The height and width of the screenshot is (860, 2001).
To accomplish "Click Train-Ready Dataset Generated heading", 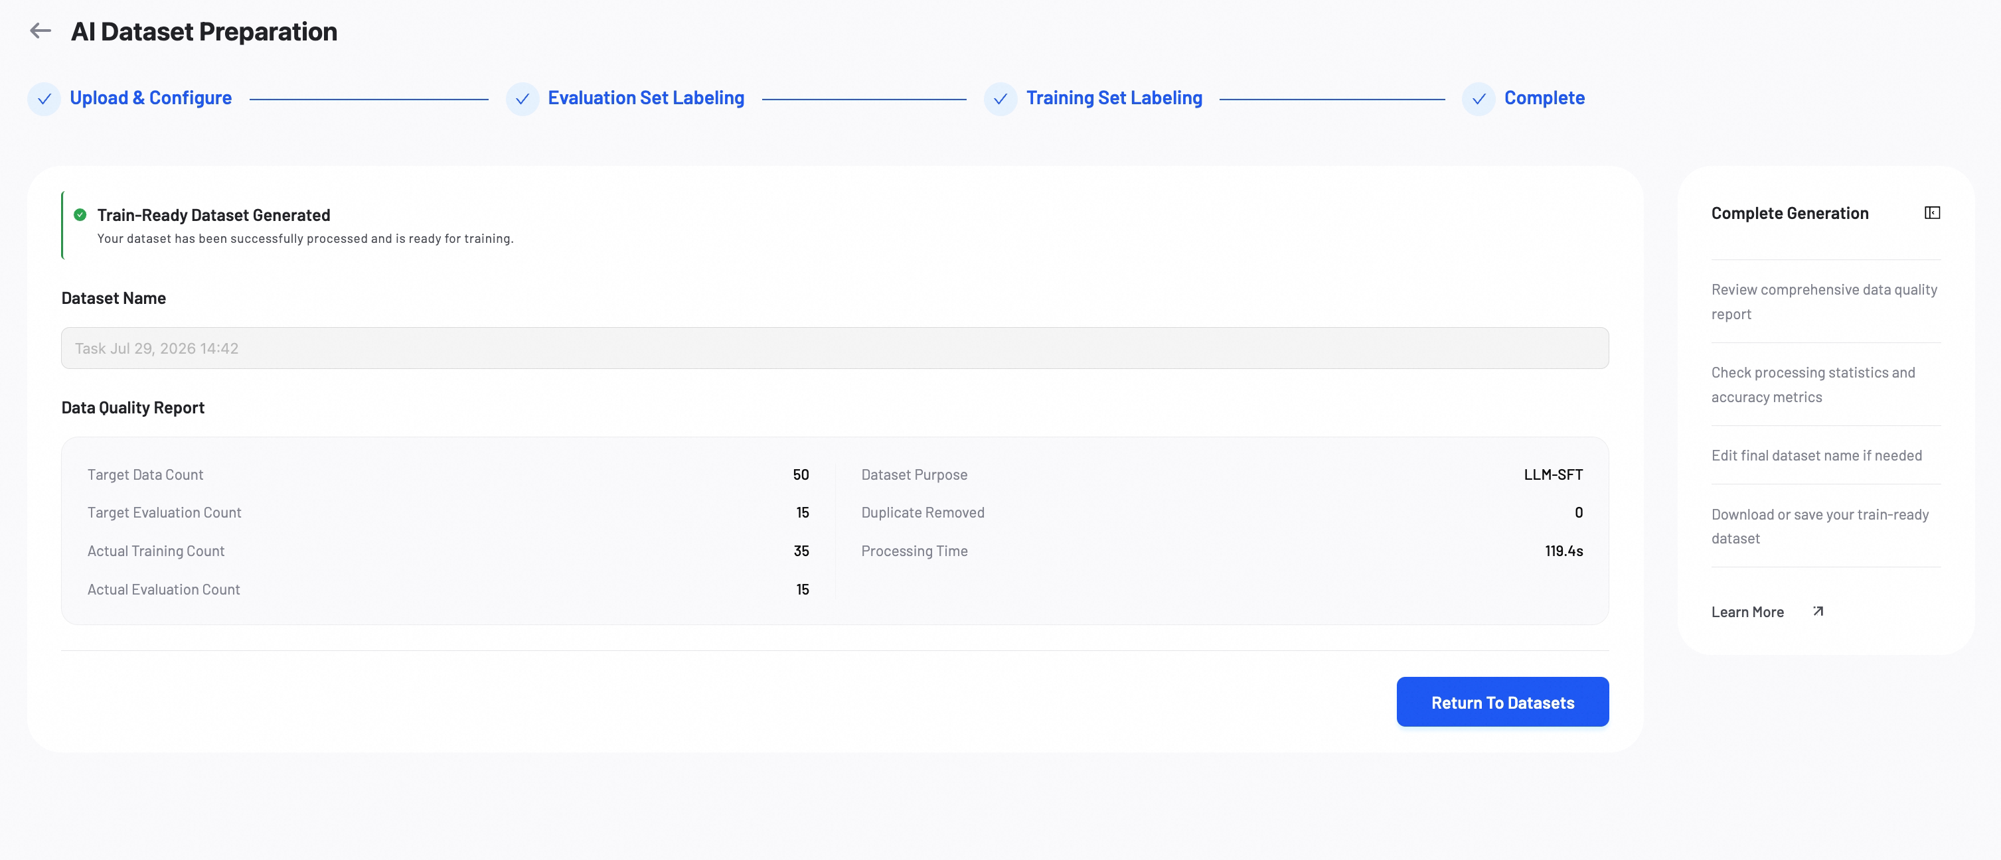I will [x=214, y=215].
